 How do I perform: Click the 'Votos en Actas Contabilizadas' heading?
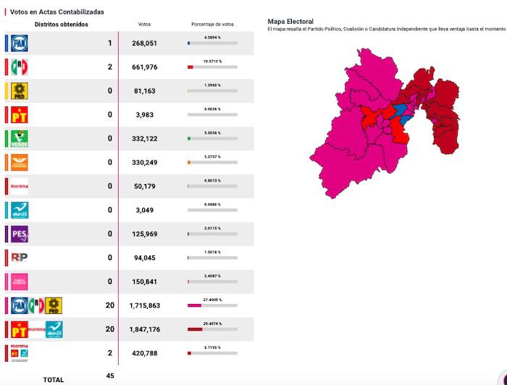(x=57, y=12)
